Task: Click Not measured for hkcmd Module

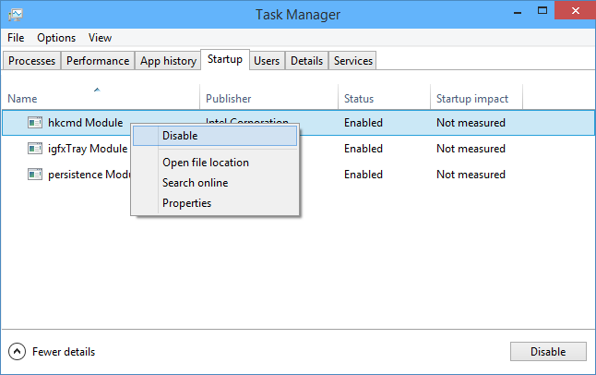Action: 471,123
